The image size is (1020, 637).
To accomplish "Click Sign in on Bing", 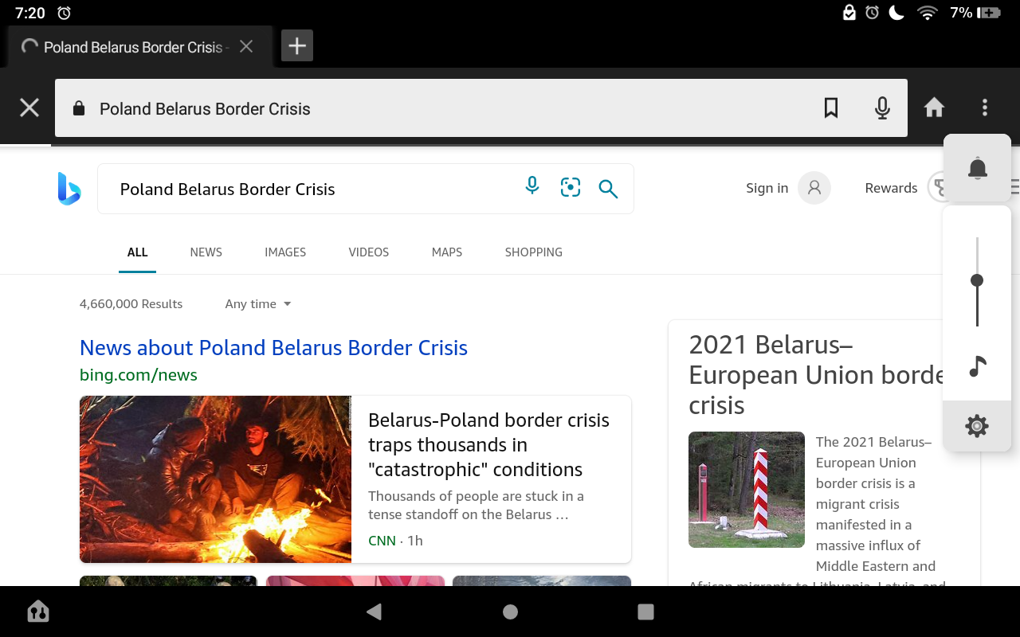I will click(767, 188).
